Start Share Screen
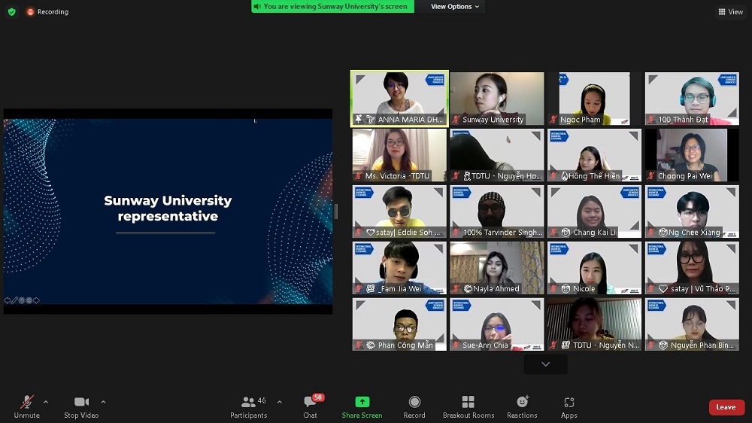752x423 pixels. (x=362, y=406)
